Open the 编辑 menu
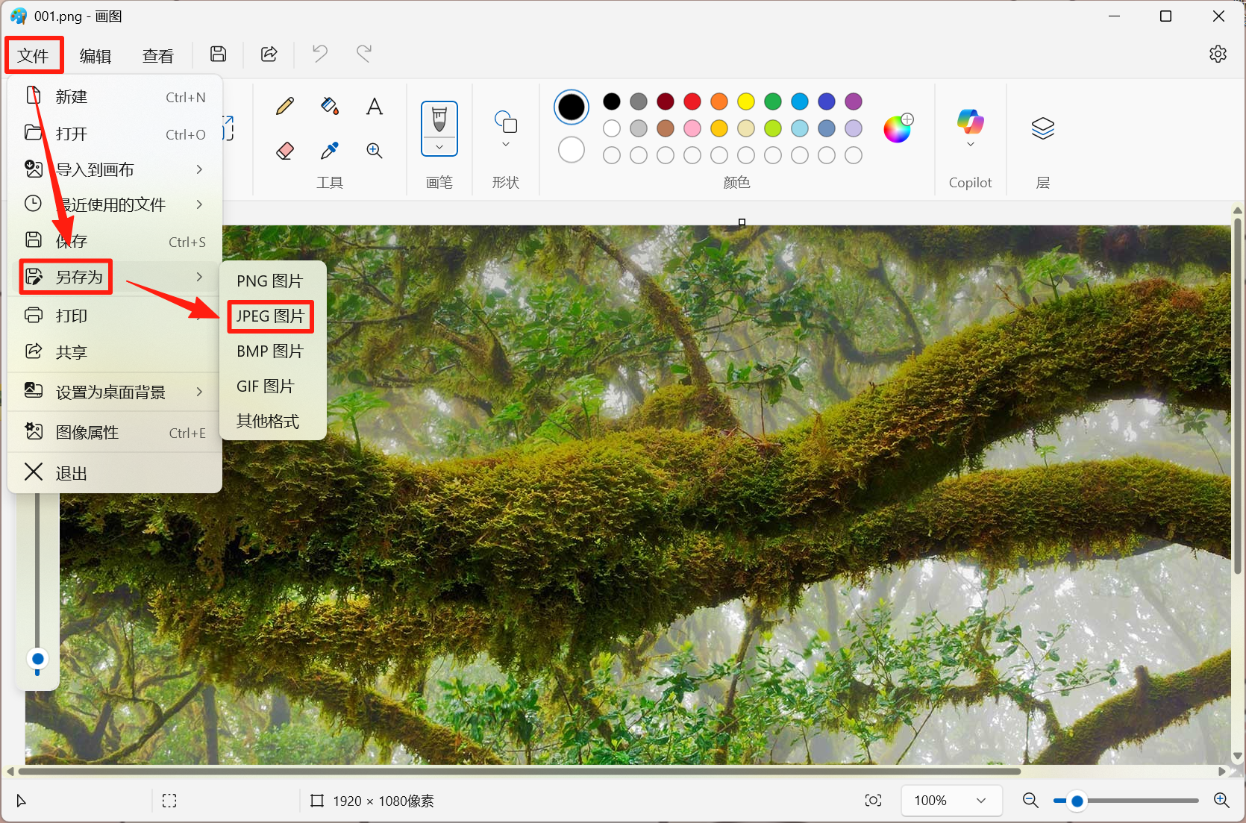The width and height of the screenshot is (1246, 823). pyautogui.click(x=95, y=56)
